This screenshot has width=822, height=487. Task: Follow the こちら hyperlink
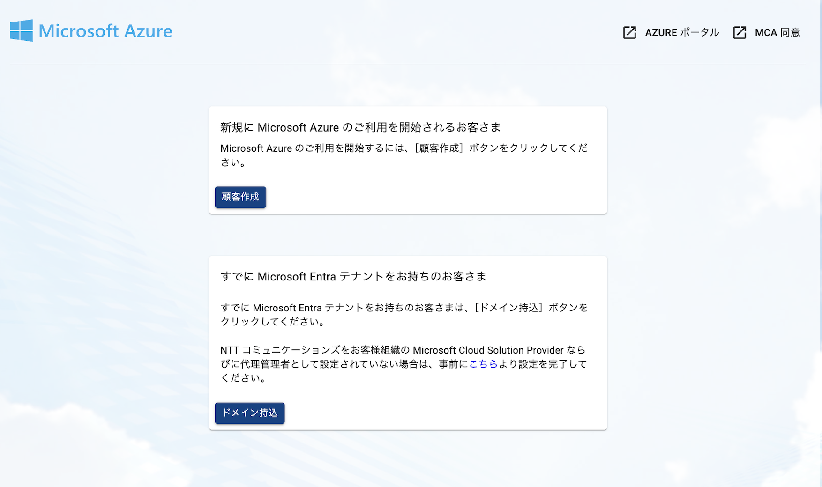[x=483, y=364]
